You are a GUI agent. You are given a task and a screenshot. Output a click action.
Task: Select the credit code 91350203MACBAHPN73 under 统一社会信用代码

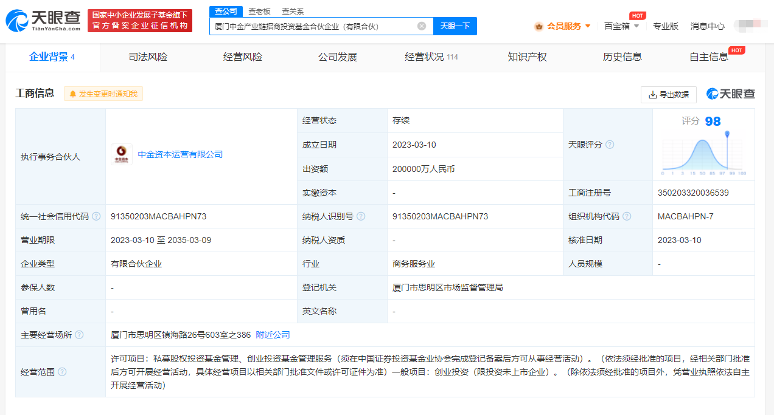coord(158,216)
